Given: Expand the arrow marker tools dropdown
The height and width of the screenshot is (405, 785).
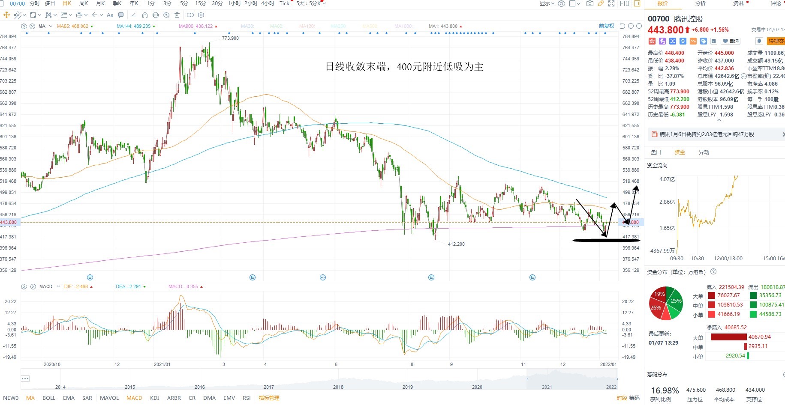Looking at the screenshot, I should [x=101, y=15].
